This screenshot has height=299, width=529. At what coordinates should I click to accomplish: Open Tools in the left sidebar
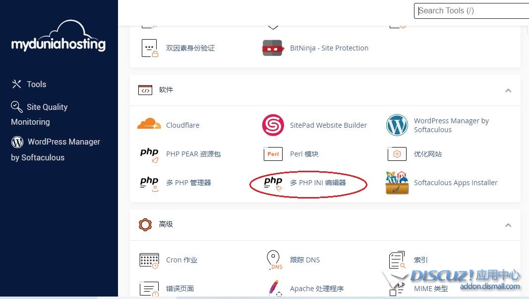tap(36, 84)
